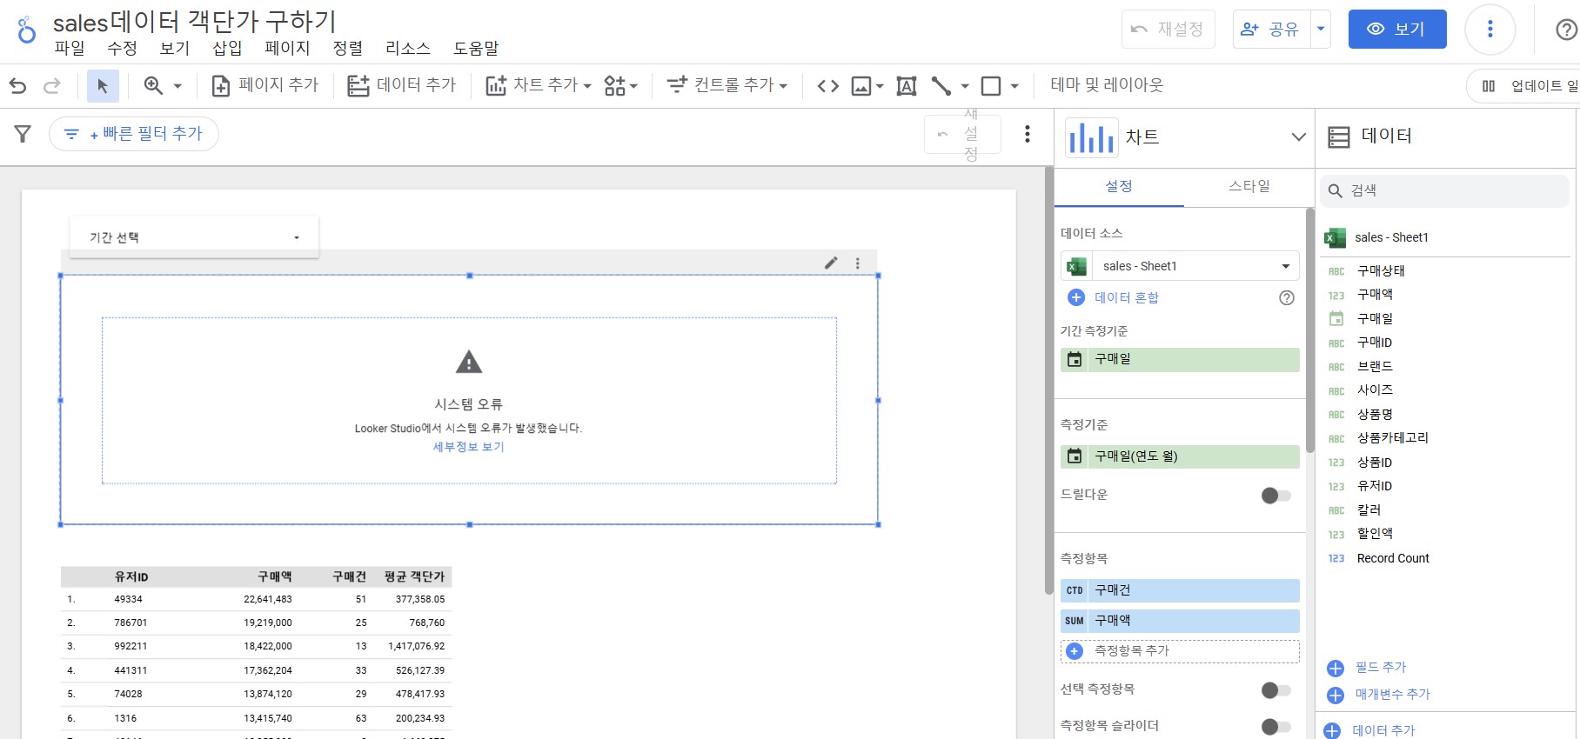The height and width of the screenshot is (739, 1580).
Task: Select the rectangle shape tool
Action: click(x=990, y=85)
